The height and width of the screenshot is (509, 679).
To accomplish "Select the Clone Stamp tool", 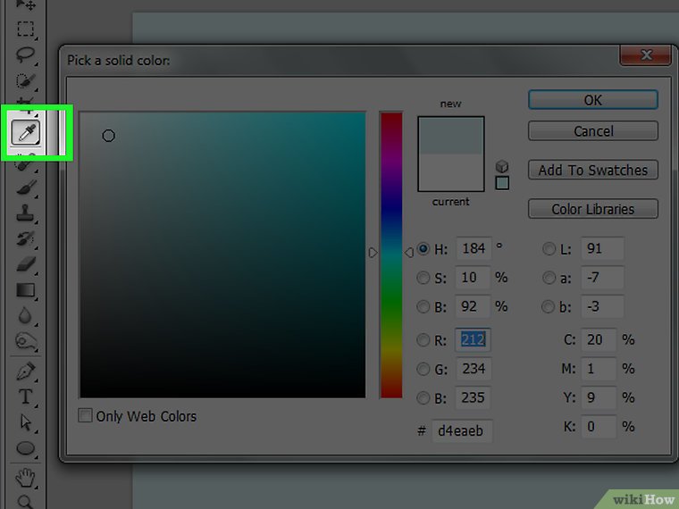I will point(25,213).
